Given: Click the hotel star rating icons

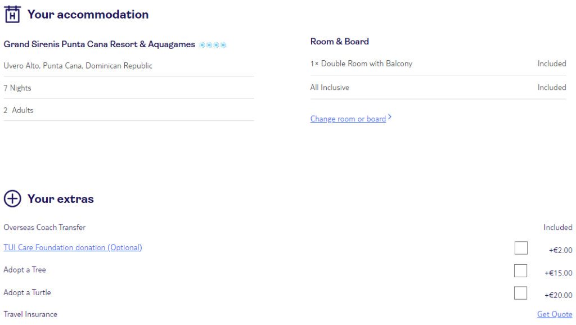Looking at the screenshot, I should pyautogui.click(x=213, y=45).
